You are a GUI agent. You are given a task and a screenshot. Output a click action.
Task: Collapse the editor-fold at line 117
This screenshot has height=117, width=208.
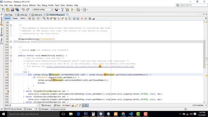click(x=11, y=61)
